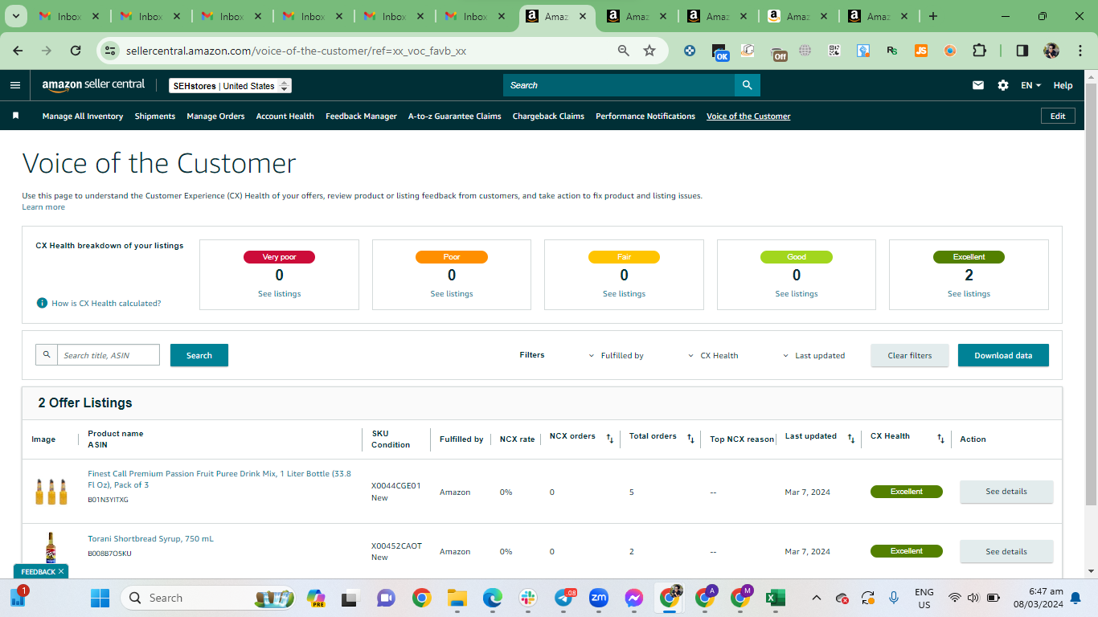The image size is (1098, 617).
Task: Go to Shipments
Action: point(155,116)
